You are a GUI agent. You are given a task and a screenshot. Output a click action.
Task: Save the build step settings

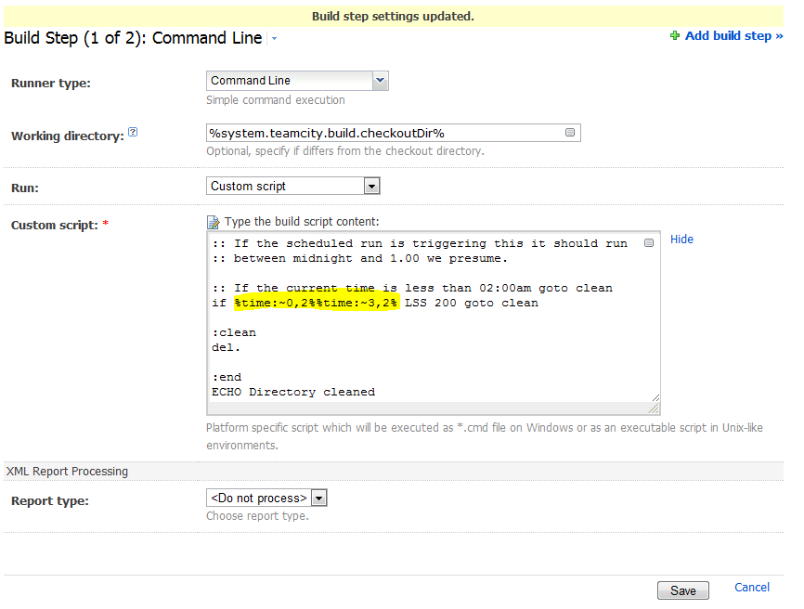(x=683, y=590)
